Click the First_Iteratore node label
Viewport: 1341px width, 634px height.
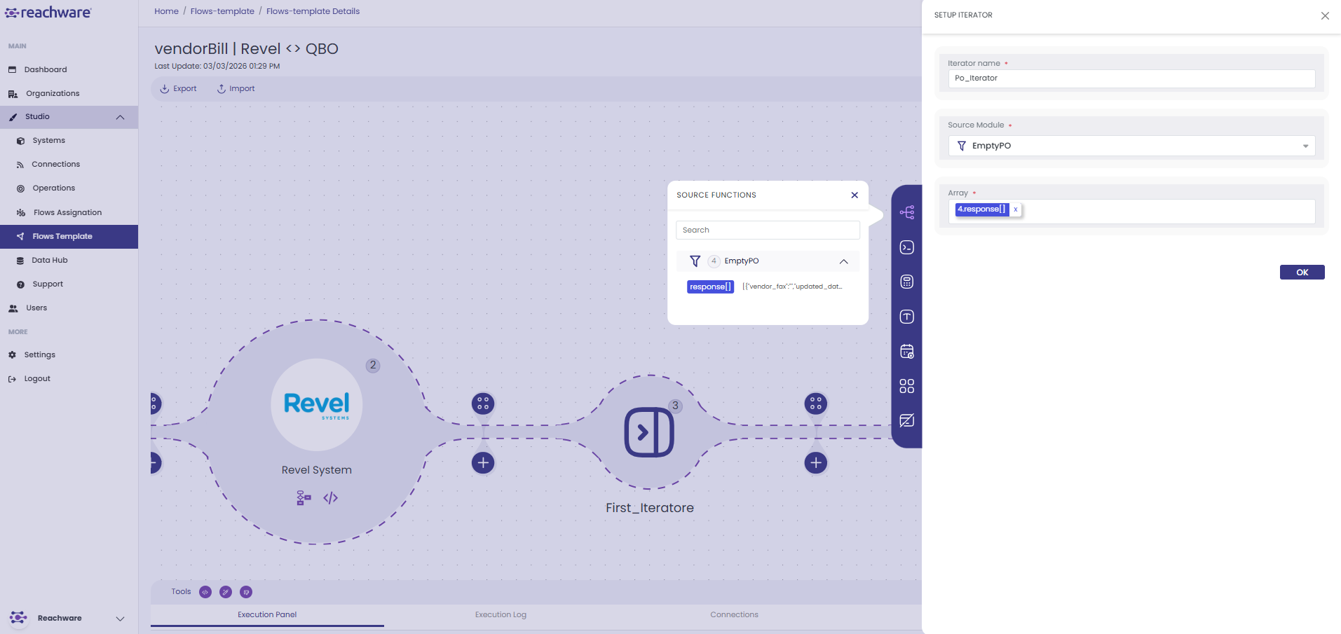click(x=650, y=508)
